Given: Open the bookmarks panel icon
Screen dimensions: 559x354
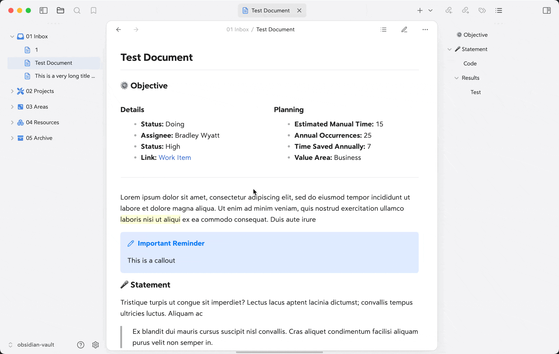Looking at the screenshot, I should coord(93,11).
